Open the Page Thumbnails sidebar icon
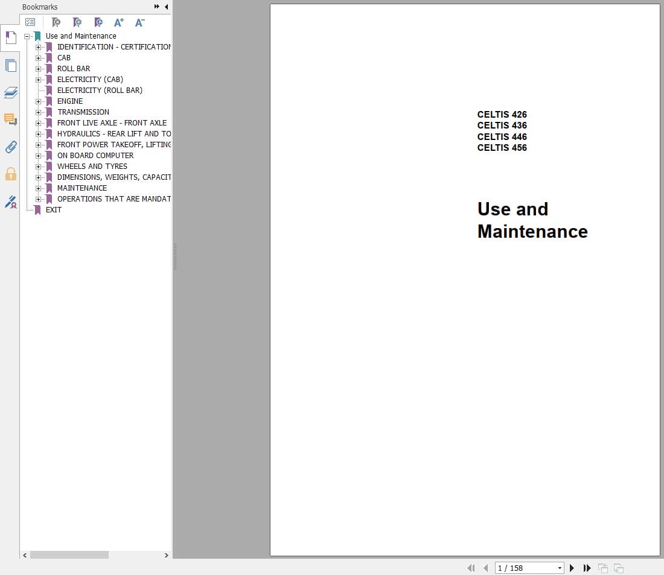The width and height of the screenshot is (664, 575). click(x=11, y=66)
